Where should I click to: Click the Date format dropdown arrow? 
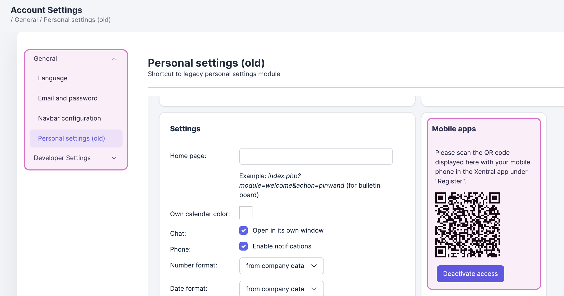(x=314, y=289)
